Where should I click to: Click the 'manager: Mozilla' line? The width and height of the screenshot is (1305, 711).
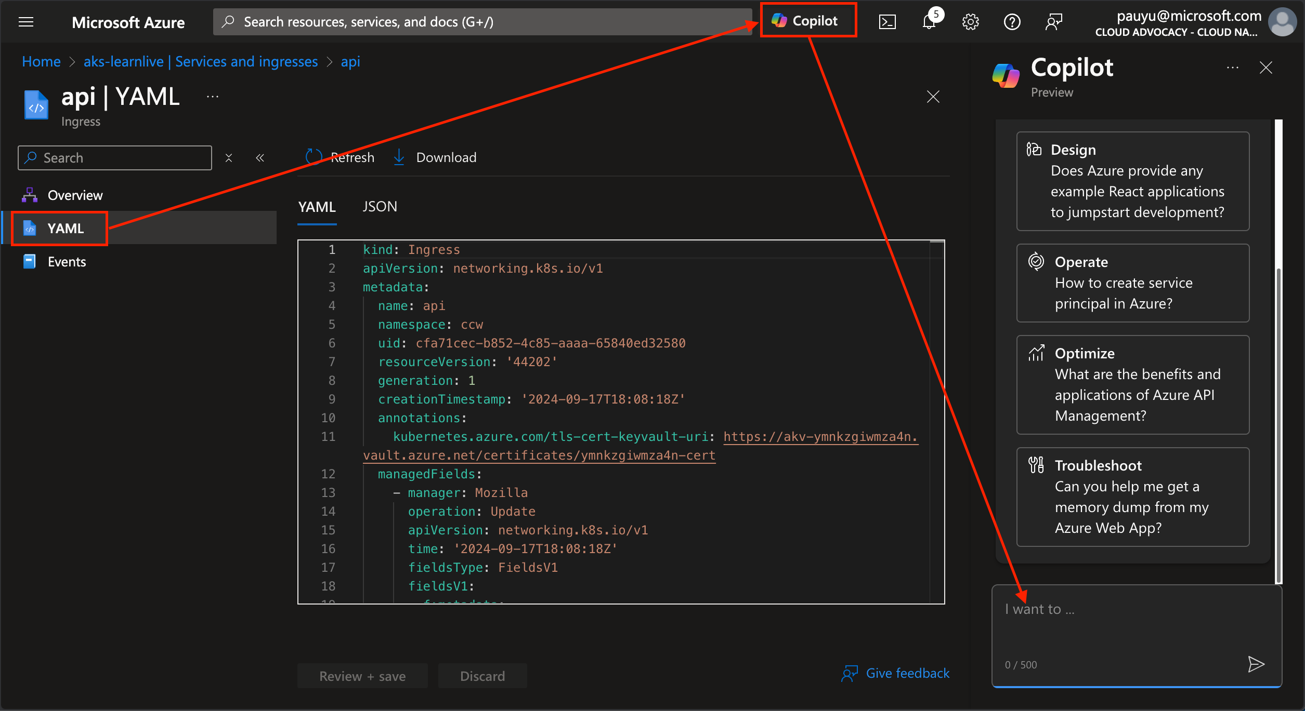pyautogui.click(x=461, y=493)
